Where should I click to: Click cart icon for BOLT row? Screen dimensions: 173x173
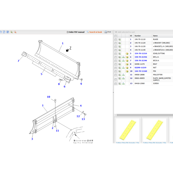point(119,64)
